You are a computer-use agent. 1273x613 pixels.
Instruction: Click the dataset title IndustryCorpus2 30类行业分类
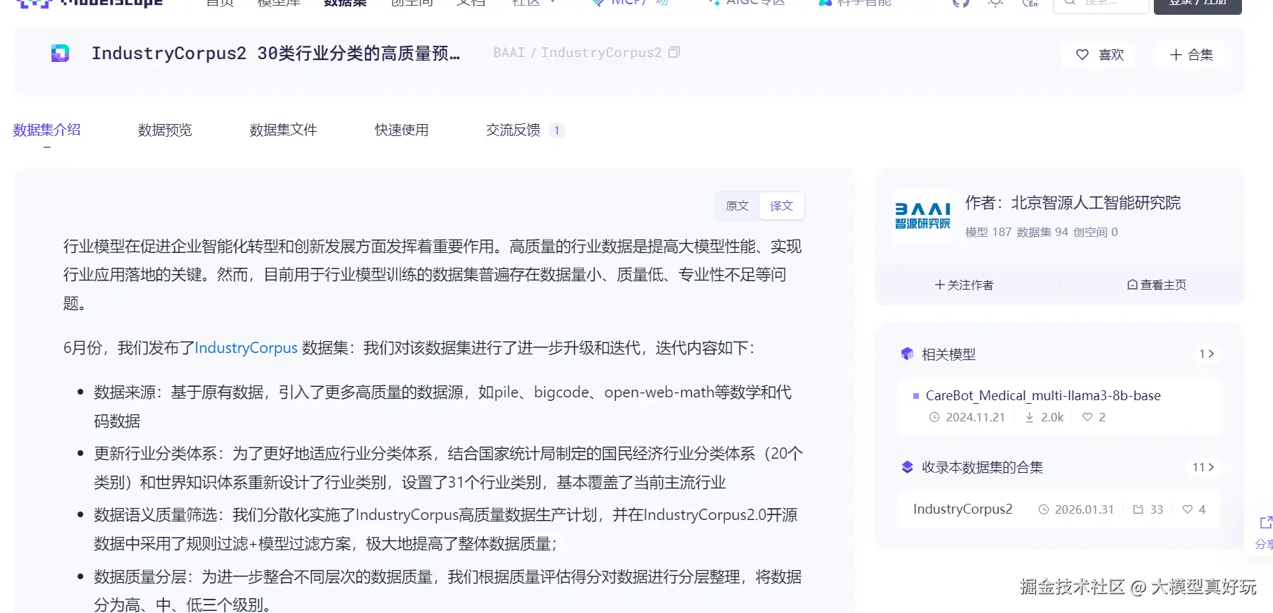pos(276,54)
